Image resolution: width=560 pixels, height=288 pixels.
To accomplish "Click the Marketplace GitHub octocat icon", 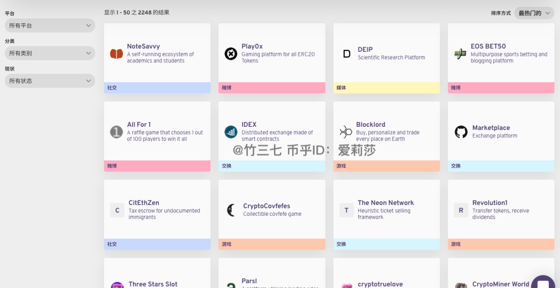I will pyautogui.click(x=461, y=132).
